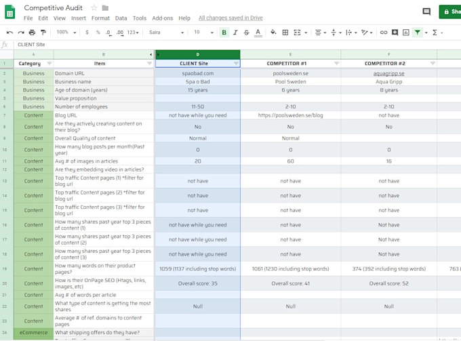Image resolution: width=461 pixels, height=341 pixels.
Task: Open the comments speech bubble icon
Action: tap(426, 12)
